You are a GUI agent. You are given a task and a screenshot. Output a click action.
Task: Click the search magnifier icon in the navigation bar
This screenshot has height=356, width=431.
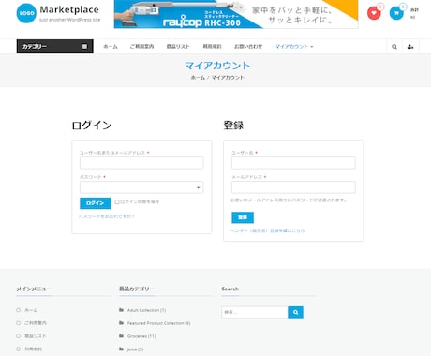pyautogui.click(x=394, y=47)
